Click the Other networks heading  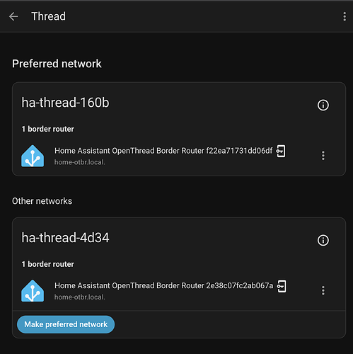[x=42, y=201]
